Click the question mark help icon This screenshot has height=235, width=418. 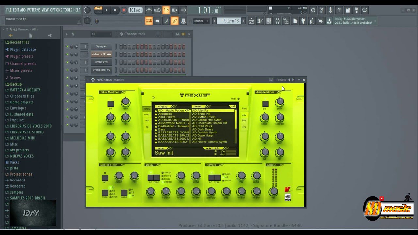[x=339, y=10]
